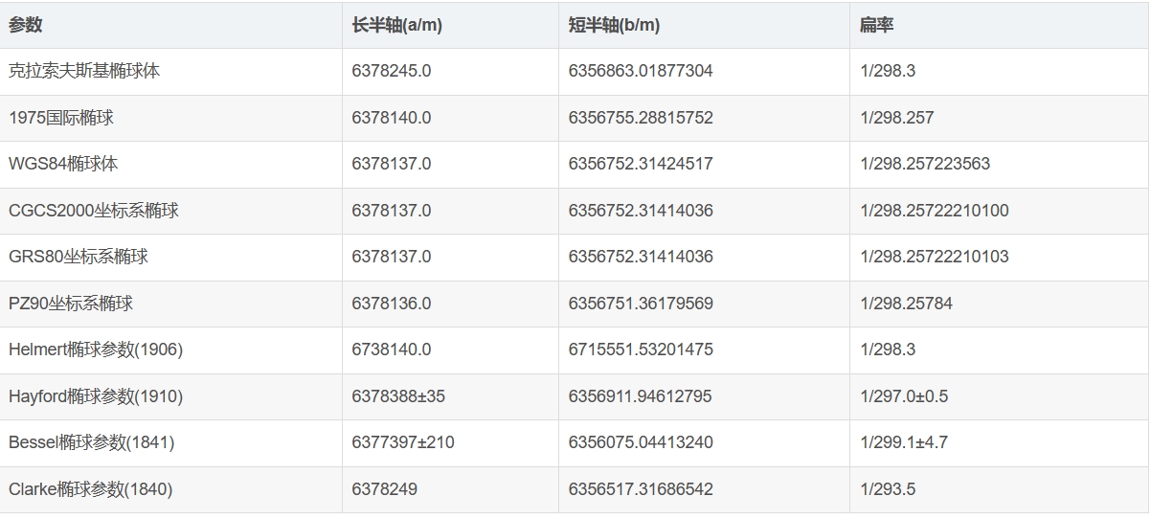
Task: Select the Helmert椭球参数(1906) cell
Action: [96, 350]
